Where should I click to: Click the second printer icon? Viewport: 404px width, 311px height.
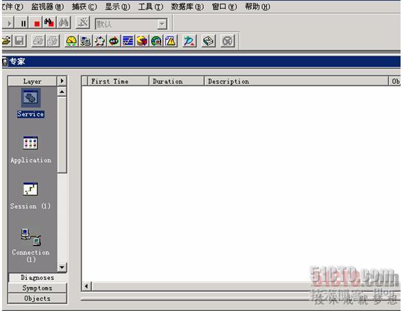pyautogui.click(x=53, y=41)
